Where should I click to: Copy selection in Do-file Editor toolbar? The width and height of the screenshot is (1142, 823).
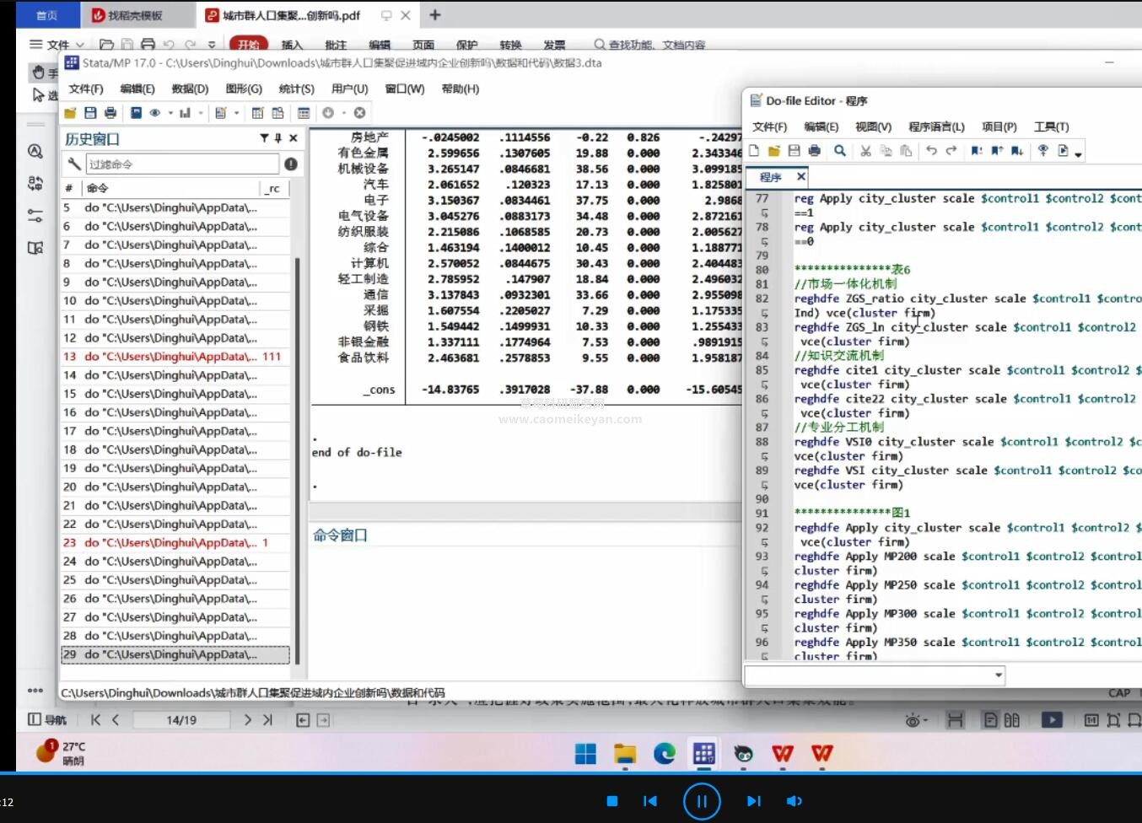[886, 151]
